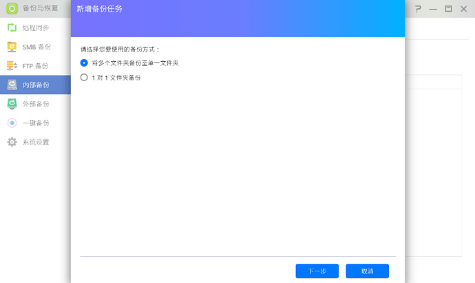Click the 备份与恢复 app logo icon

tap(12, 9)
